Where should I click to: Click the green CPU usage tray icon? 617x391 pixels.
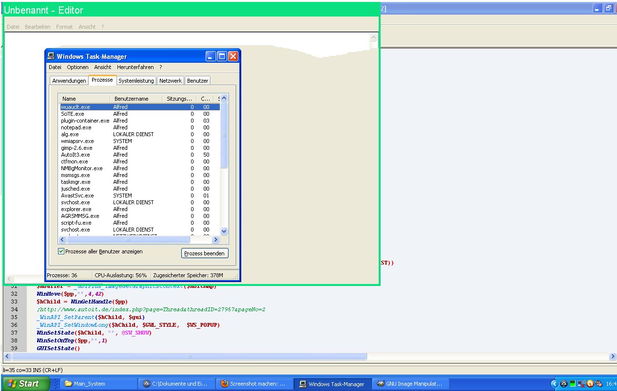(x=573, y=384)
